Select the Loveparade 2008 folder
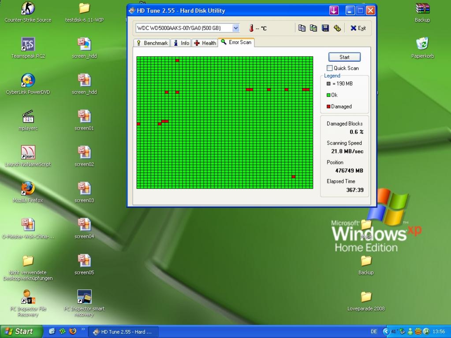This screenshot has width=451, height=338. coord(366,301)
